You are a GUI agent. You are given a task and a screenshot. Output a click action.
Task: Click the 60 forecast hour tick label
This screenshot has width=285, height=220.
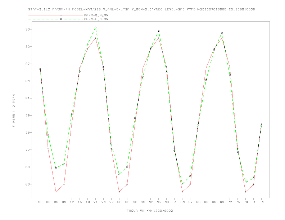pos(198,202)
